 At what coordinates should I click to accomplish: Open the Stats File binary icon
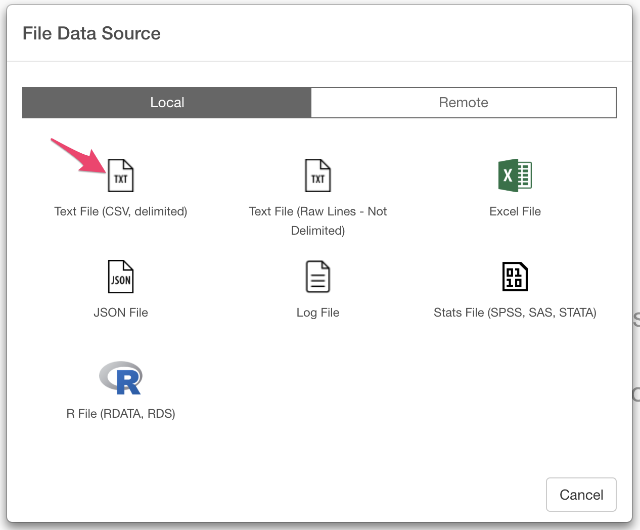pyautogui.click(x=515, y=277)
